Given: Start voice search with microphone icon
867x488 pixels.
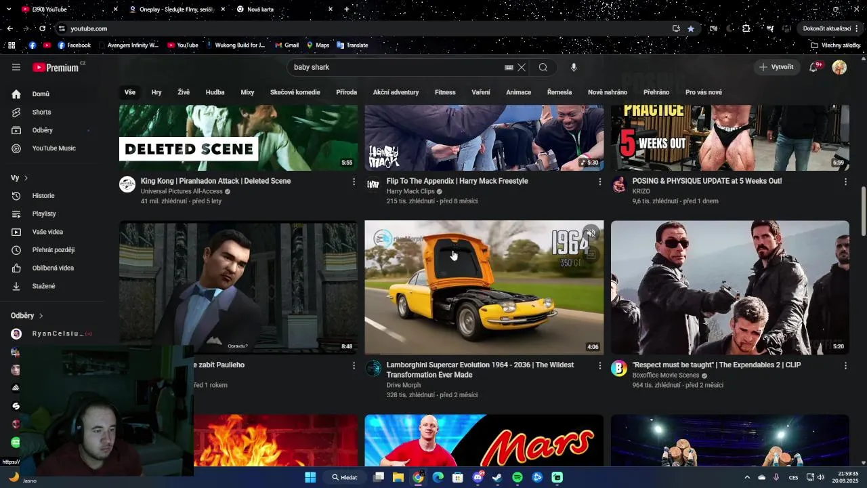Looking at the screenshot, I should pos(574,67).
